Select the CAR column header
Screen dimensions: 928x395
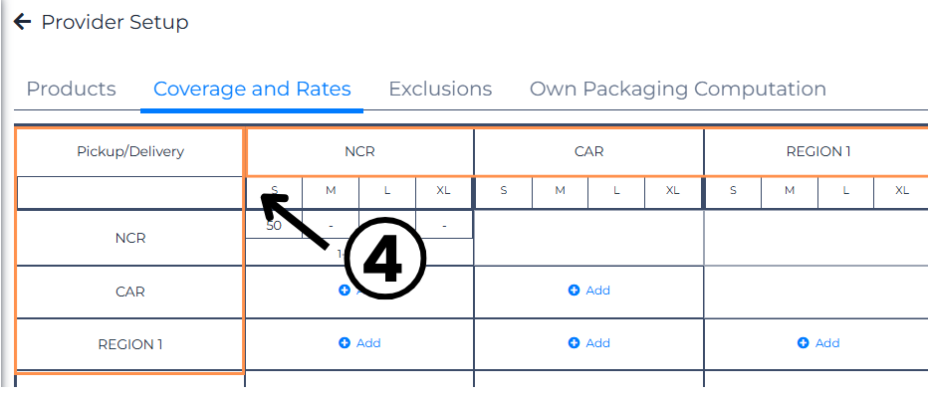588,151
